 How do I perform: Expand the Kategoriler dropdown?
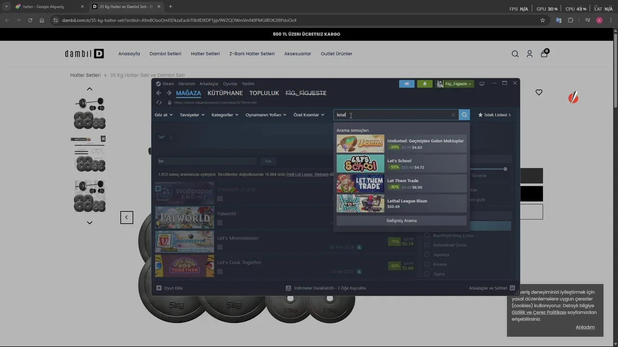(x=225, y=115)
